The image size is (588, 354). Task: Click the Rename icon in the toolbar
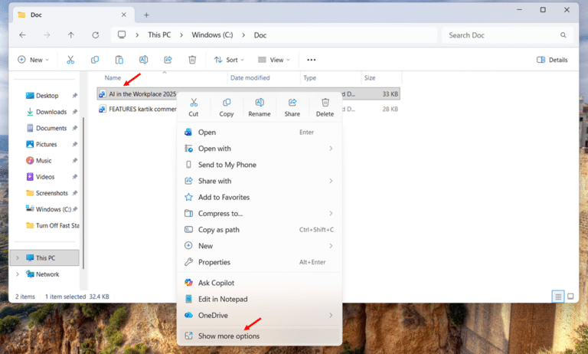[x=144, y=60]
